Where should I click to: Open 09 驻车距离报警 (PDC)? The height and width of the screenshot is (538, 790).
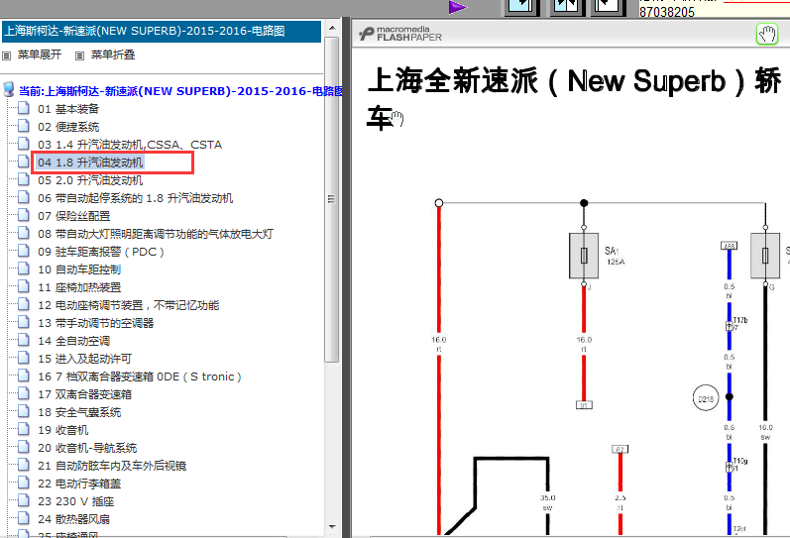[101, 252]
